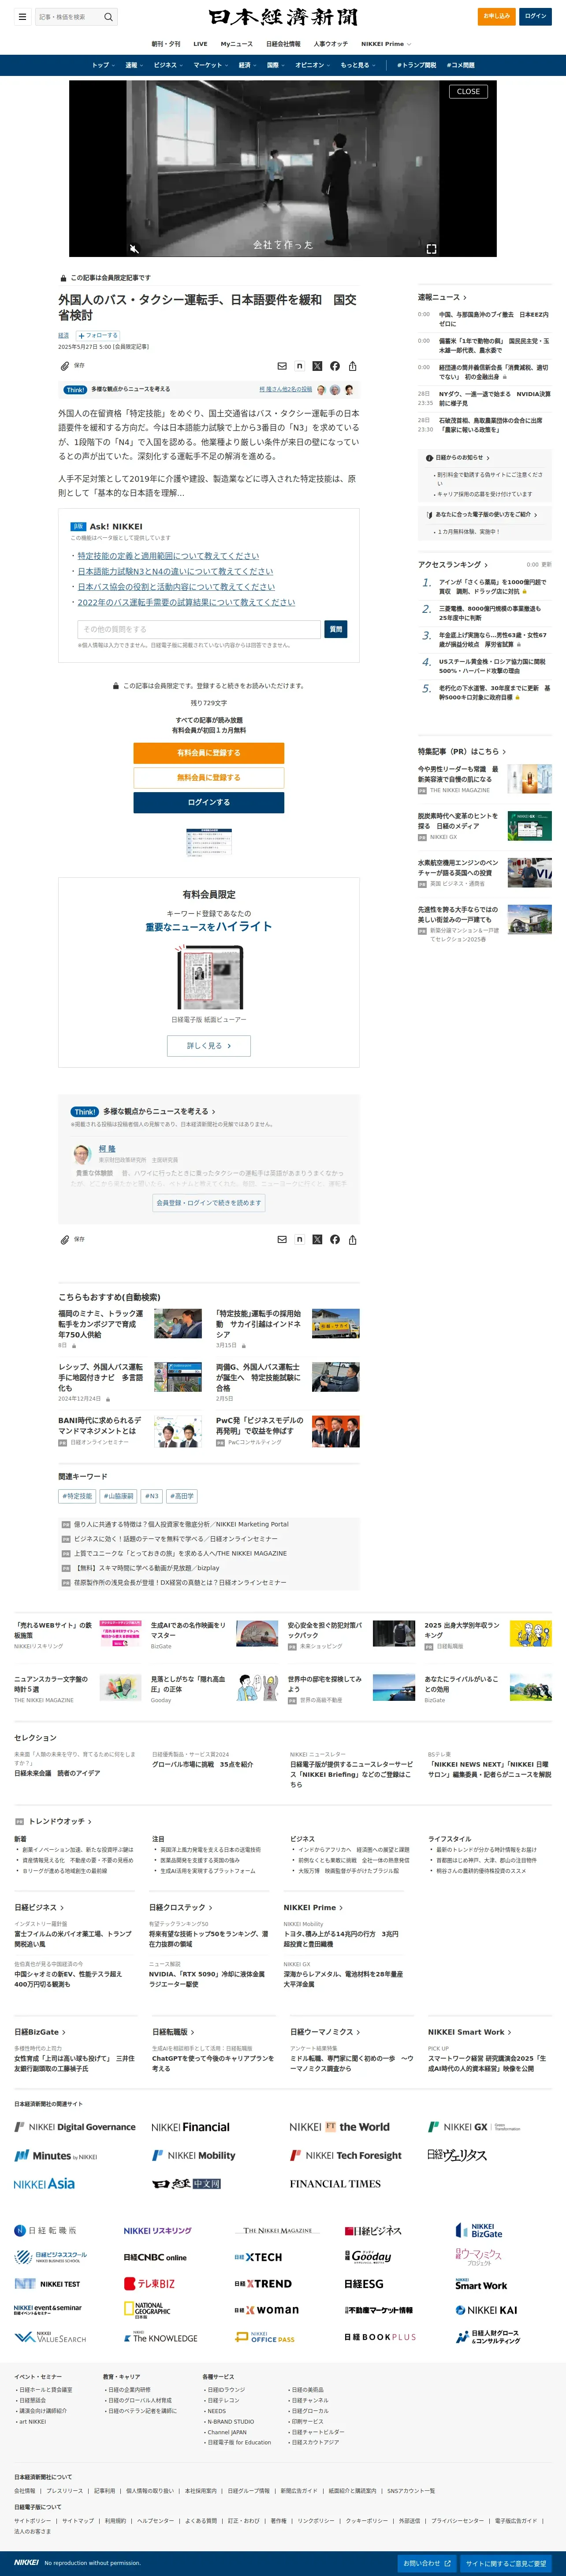The height and width of the screenshot is (2576, 566).
Task: Open 特定技能の定義と適用範囲 question link
Action: [x=169, y=556]
